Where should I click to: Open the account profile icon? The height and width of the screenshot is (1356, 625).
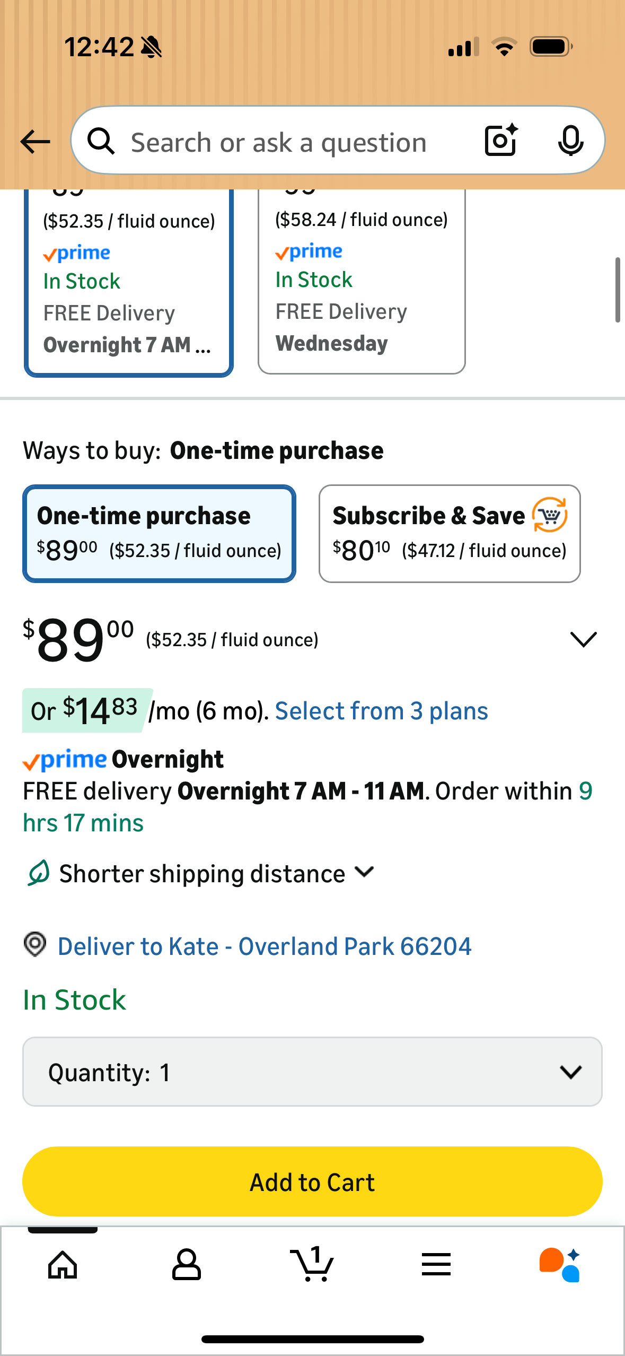tap(187, 1265)
